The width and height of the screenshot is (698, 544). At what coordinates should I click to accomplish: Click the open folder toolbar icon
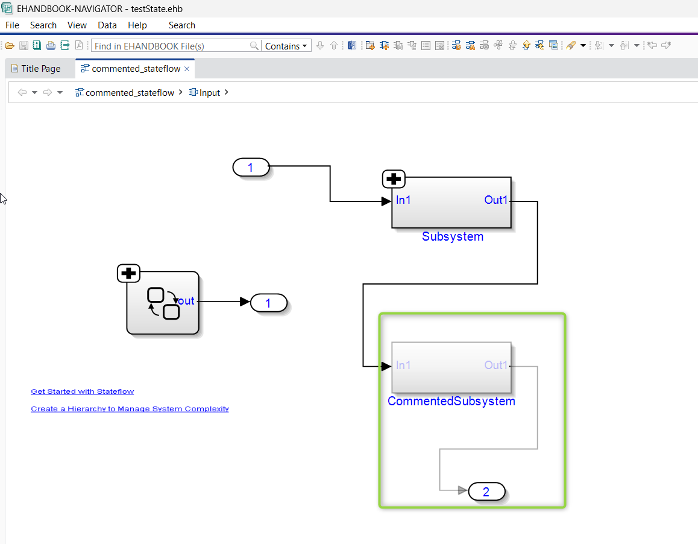pyautogui.click(x=10, y=45)
